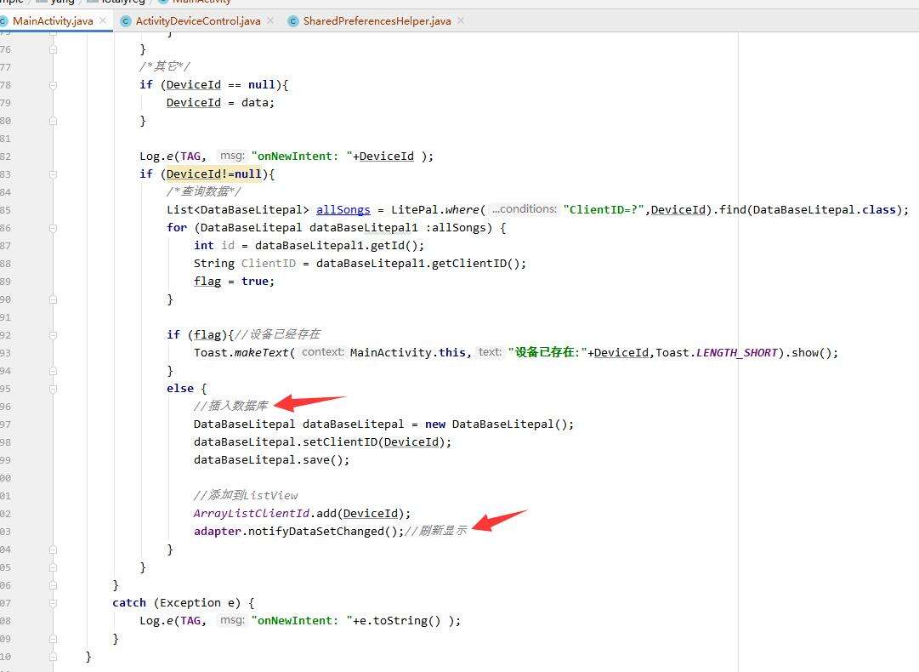Open the SharedPreferencesHelper.java tab
Image resolution: width=919 pixels, height=672 pixels.
[377, 20]
